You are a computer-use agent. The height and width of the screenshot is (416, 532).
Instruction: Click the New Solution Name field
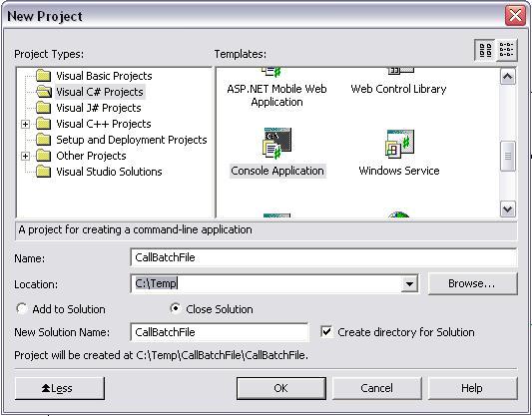tap(220, 332)
